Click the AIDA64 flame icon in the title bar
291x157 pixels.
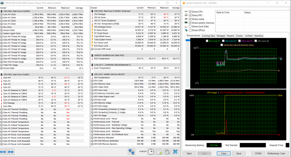[184, 3]
